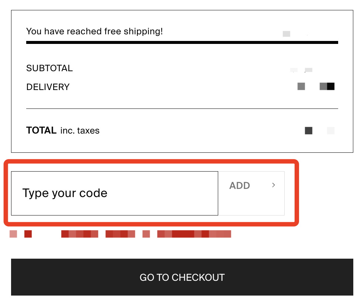
Task: Click the 'TOTAL inc. taxes' label
Action: coord(63,130)
